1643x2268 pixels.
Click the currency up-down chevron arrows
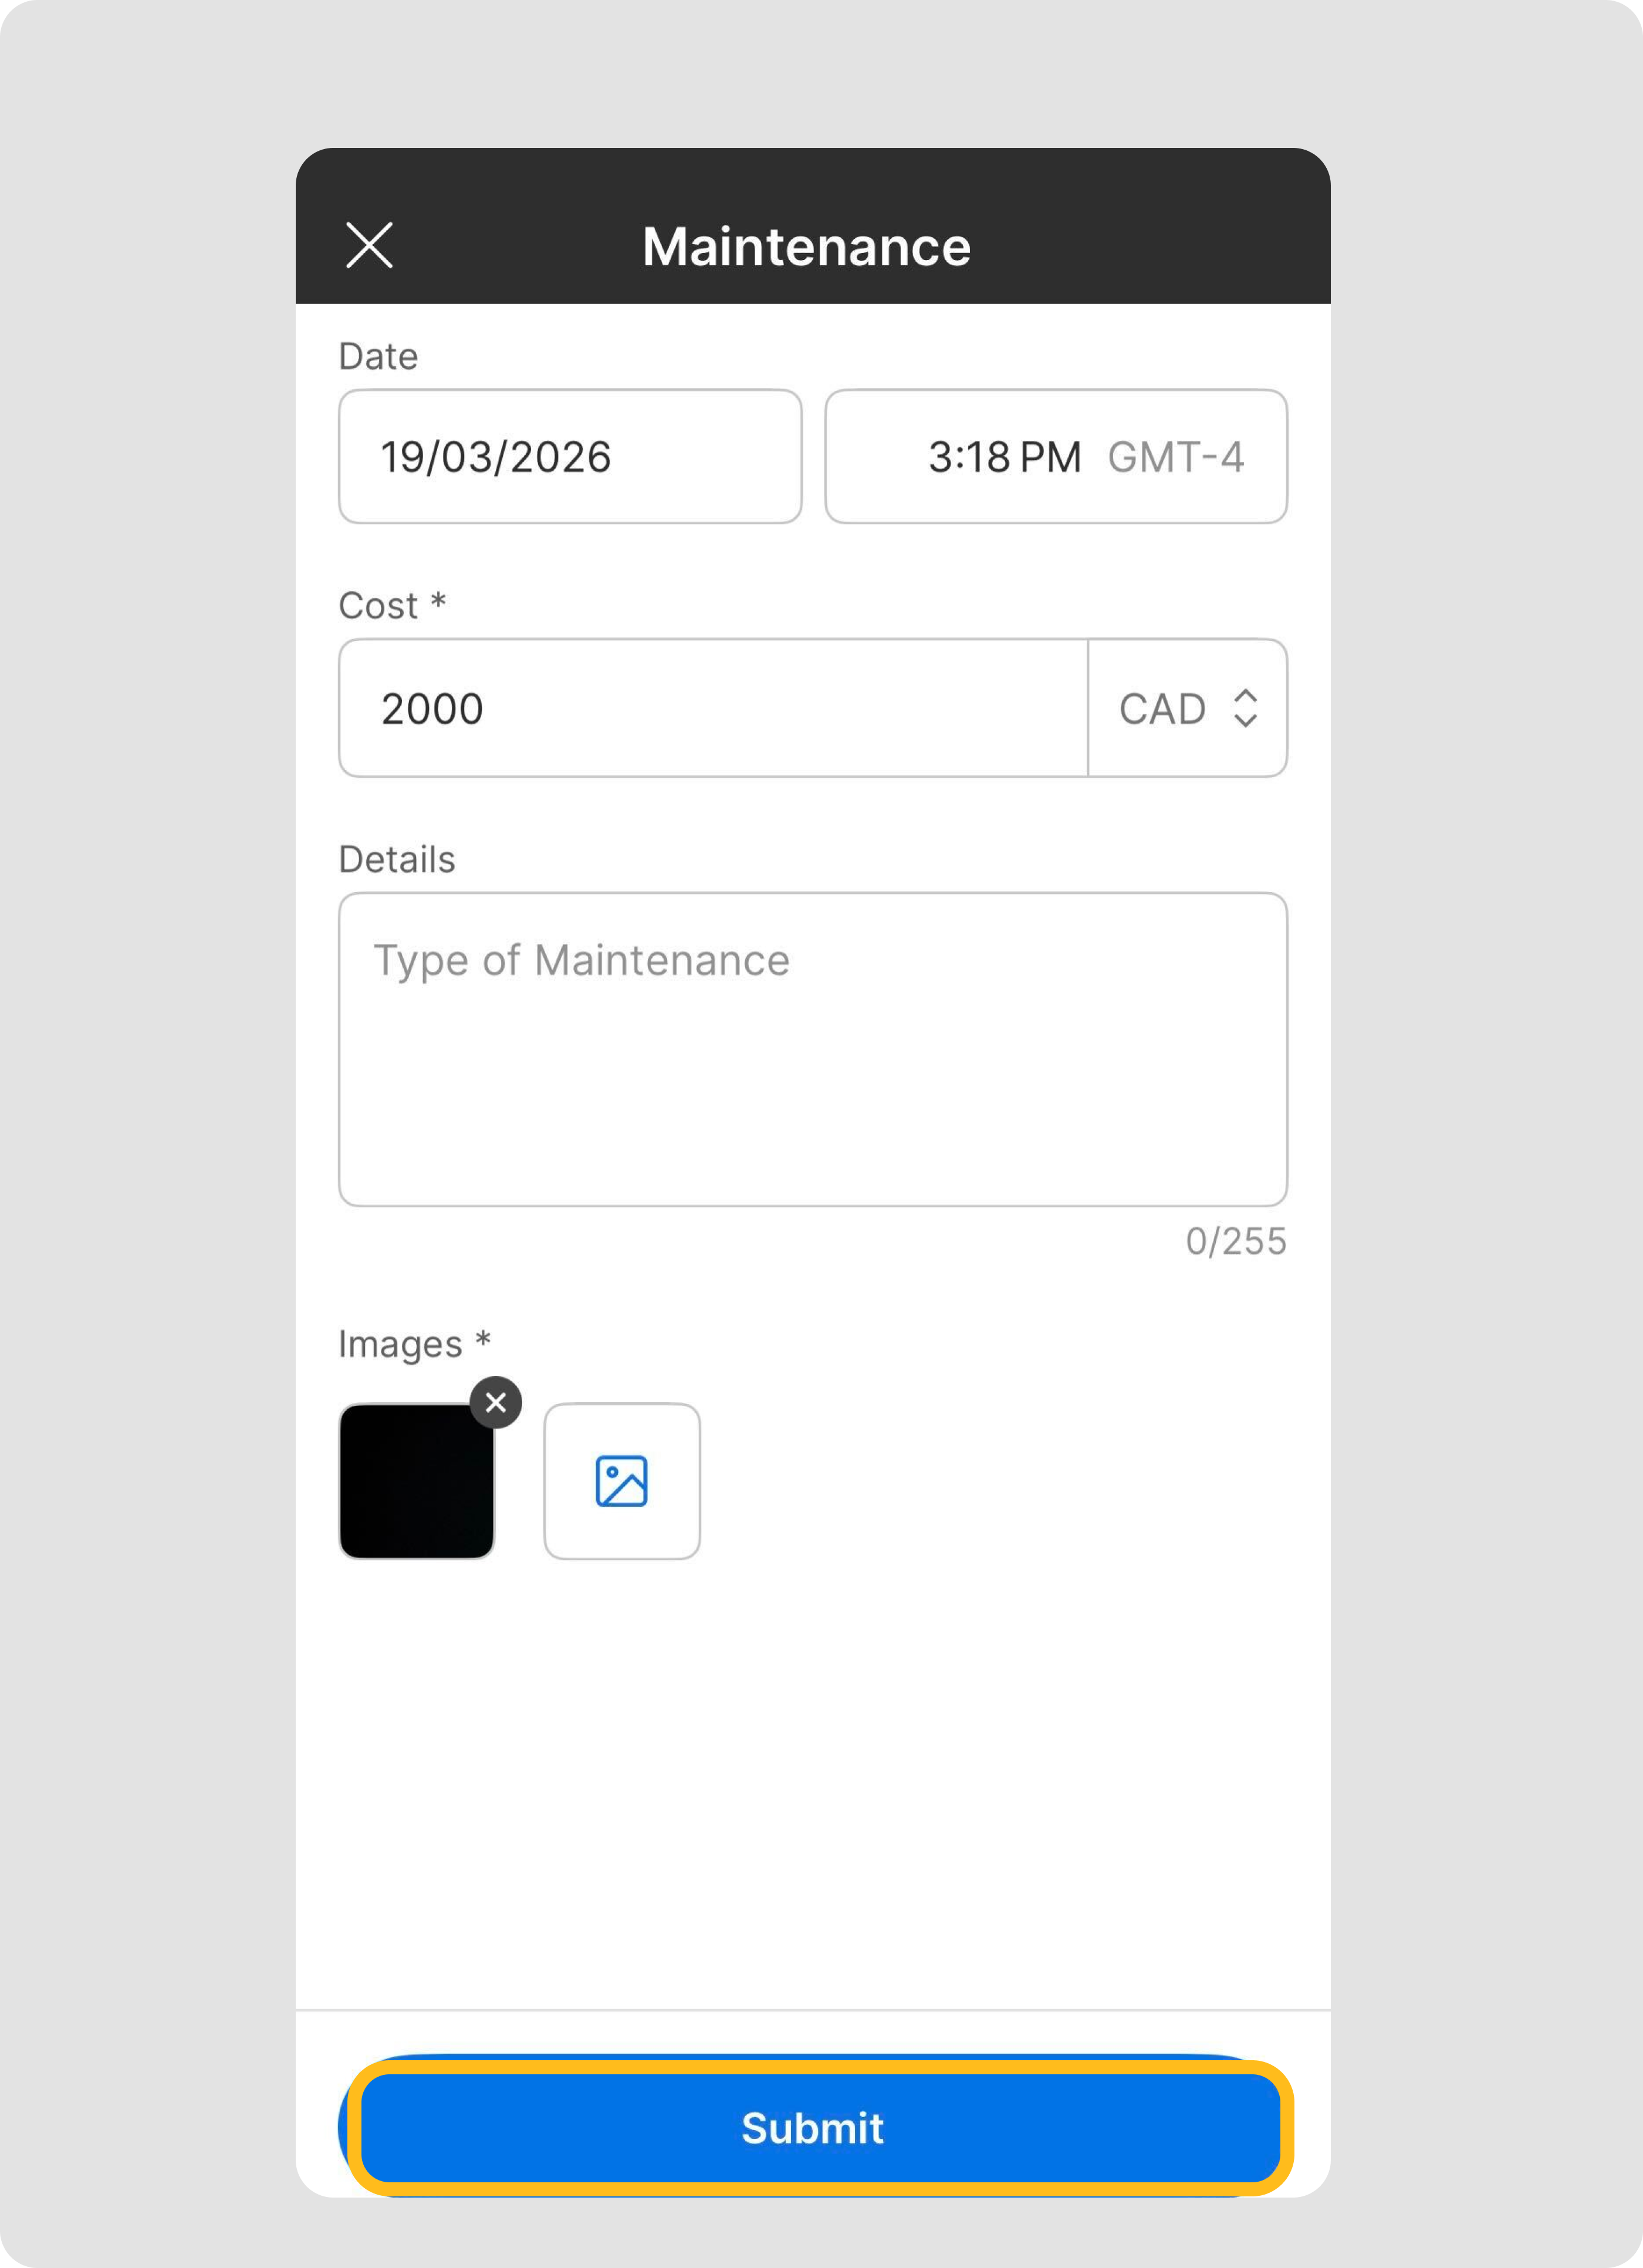pos(1245,708)
